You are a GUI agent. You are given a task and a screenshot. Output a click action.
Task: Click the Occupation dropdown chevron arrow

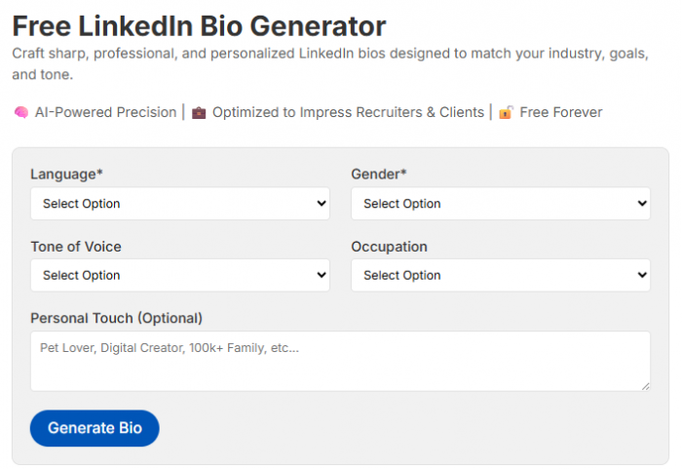[642, 275]
